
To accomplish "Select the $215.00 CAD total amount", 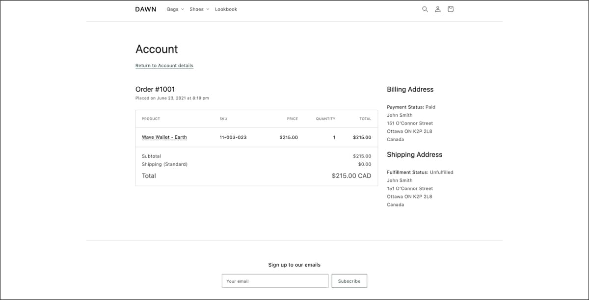I will click(x=351, y=175).
